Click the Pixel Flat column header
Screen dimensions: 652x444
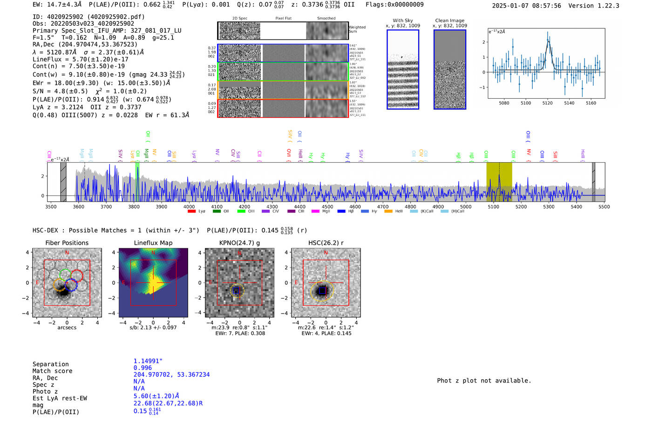coord(283,19)
